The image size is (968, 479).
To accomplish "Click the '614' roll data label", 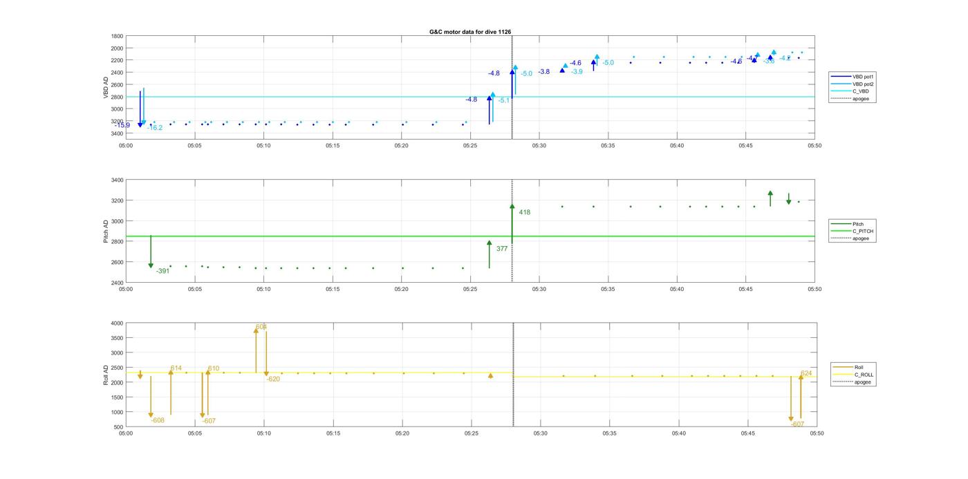I will point(176,368).
